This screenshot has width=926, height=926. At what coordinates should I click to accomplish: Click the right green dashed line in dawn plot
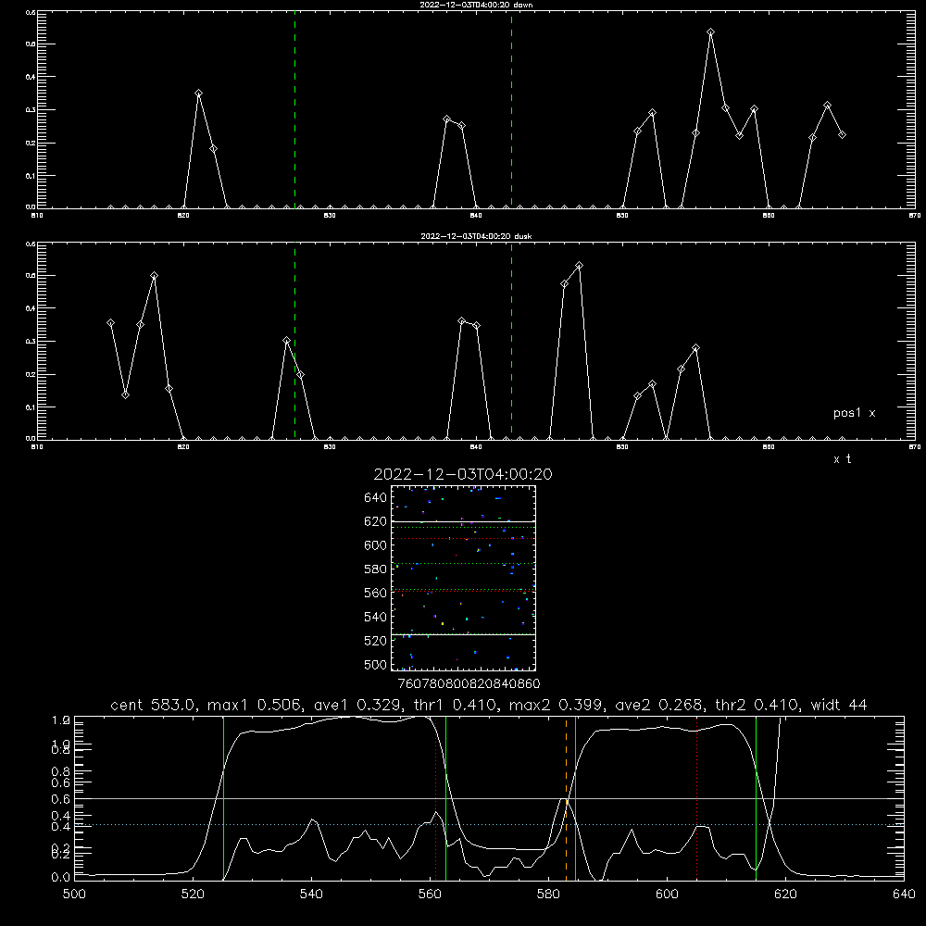point(511,109)
